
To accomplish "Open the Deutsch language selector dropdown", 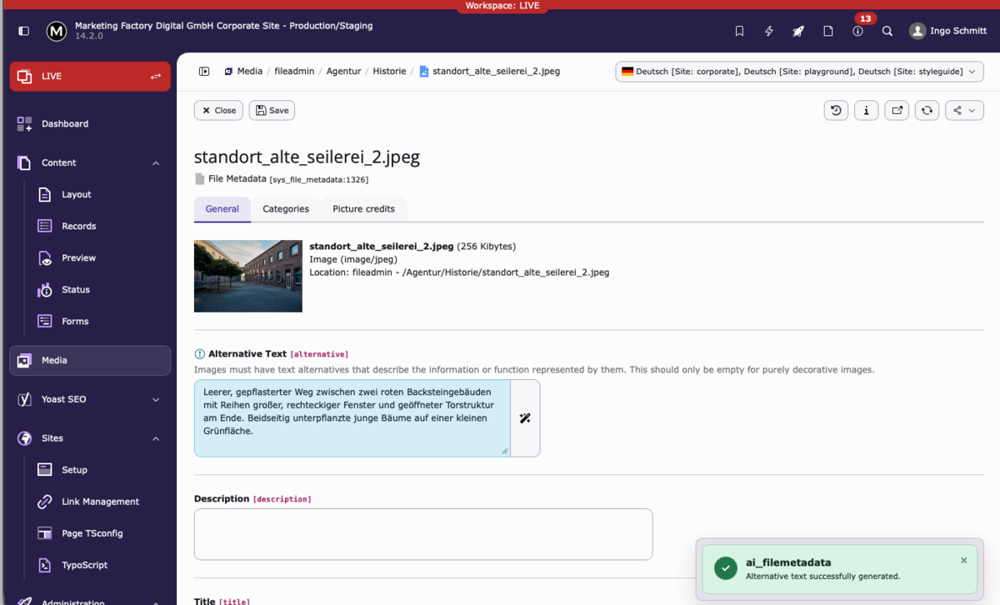I will (799, 72).
